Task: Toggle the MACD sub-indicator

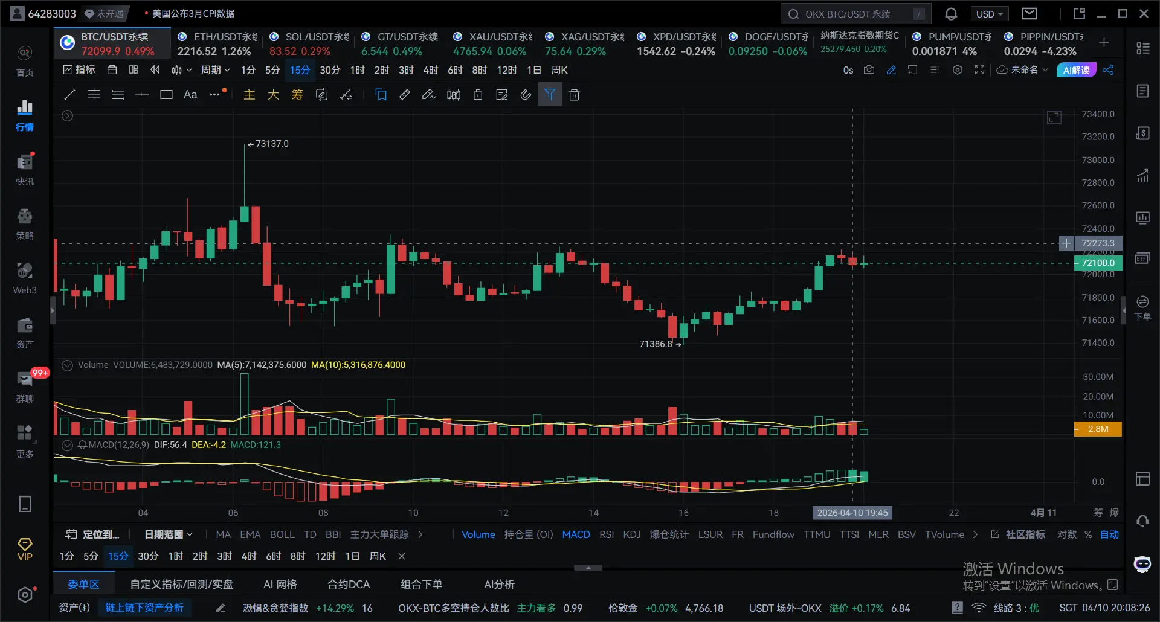Action: tap(576, 534)
